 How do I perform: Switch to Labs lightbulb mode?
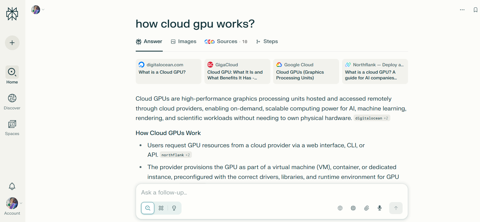point(174,208)
